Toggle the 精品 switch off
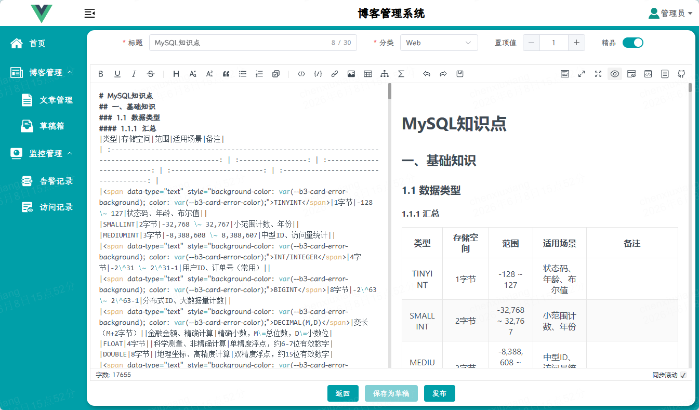Viewport: 699px width, 410px height. [x=633, y=43]
